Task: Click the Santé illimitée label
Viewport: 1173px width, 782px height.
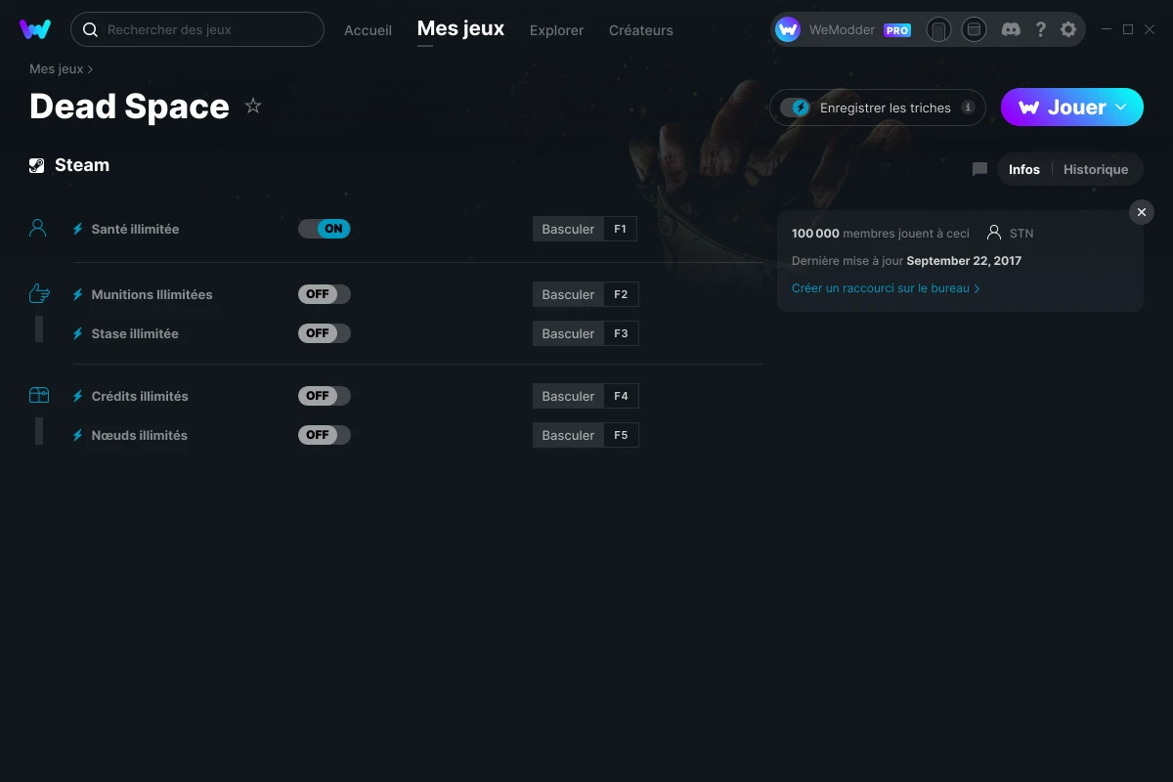Action: [135, 229]
